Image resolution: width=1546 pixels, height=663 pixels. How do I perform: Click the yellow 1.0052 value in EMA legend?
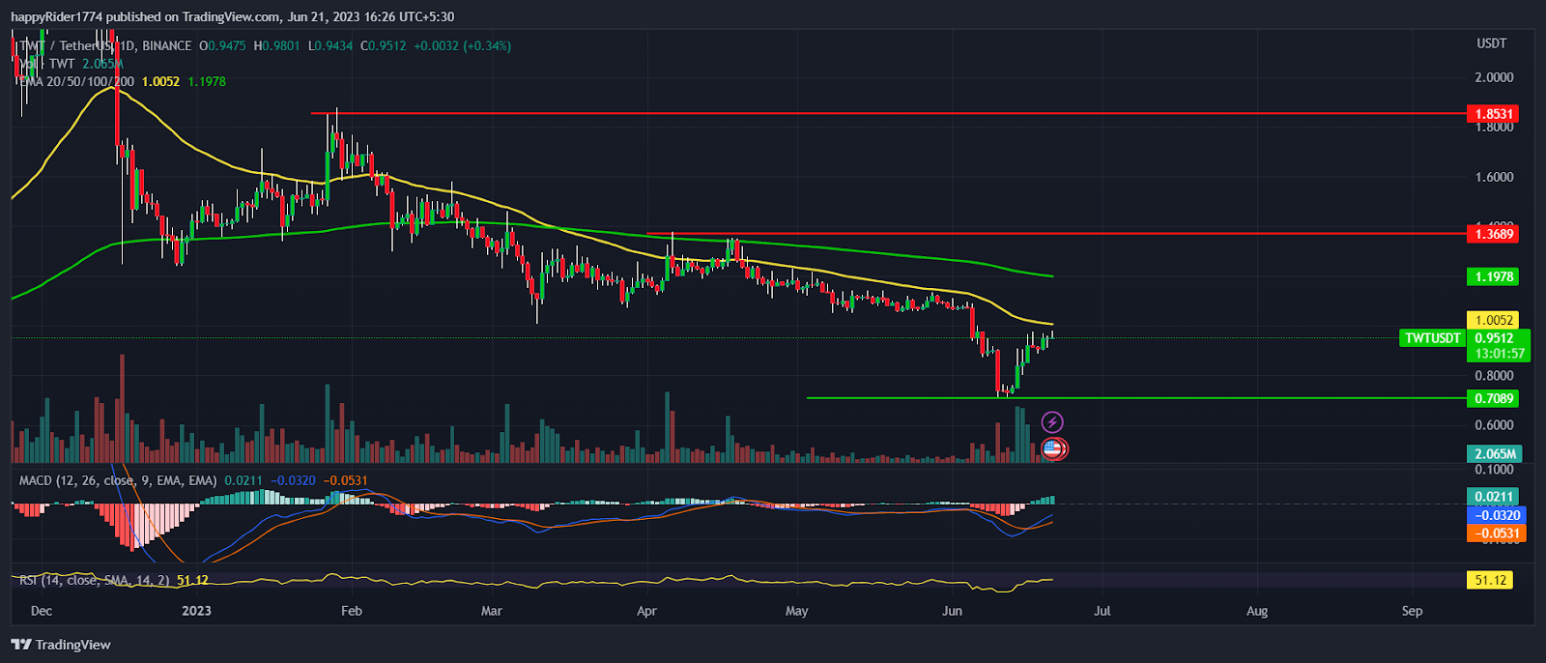tap(160, 82)
